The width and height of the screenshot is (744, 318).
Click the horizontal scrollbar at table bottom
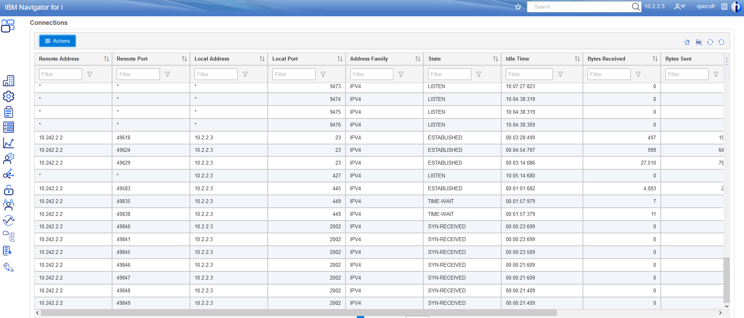pyautogui.click(x=298, y=313)
